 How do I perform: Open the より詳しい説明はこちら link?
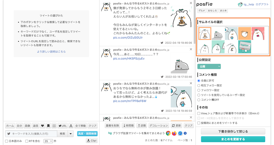[51, 52]
